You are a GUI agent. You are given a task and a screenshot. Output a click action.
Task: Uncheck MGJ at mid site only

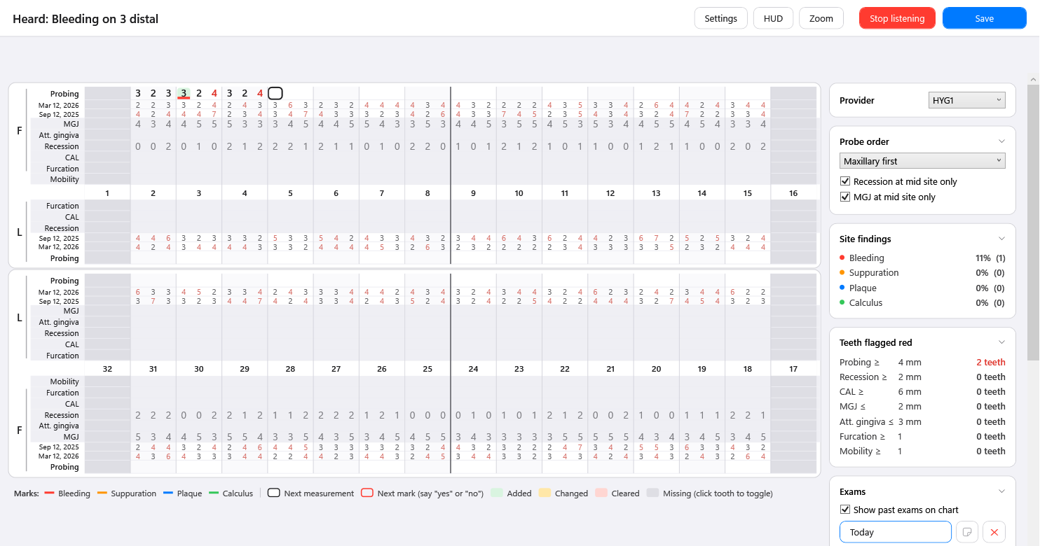click(845, 197)
